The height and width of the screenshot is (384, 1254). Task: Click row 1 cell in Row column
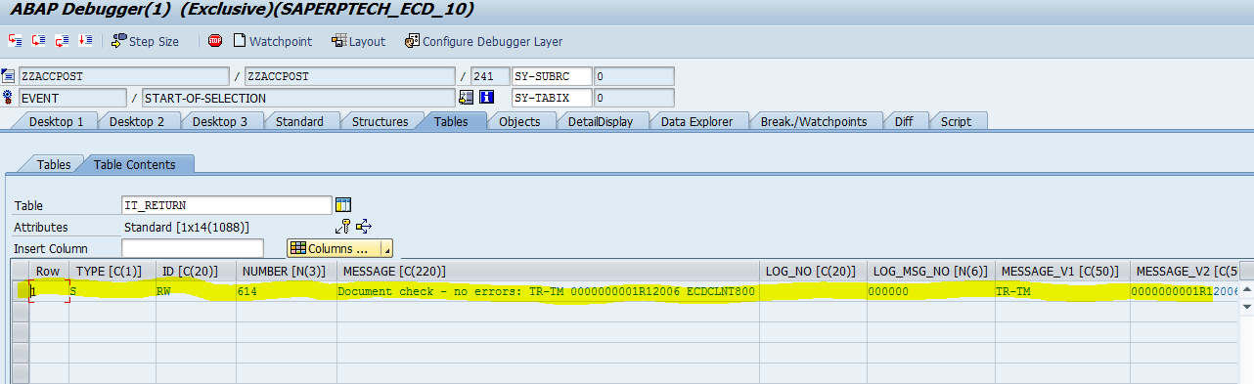click(49, 291)
